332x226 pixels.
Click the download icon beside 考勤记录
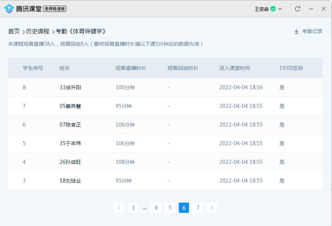point(297,31)
